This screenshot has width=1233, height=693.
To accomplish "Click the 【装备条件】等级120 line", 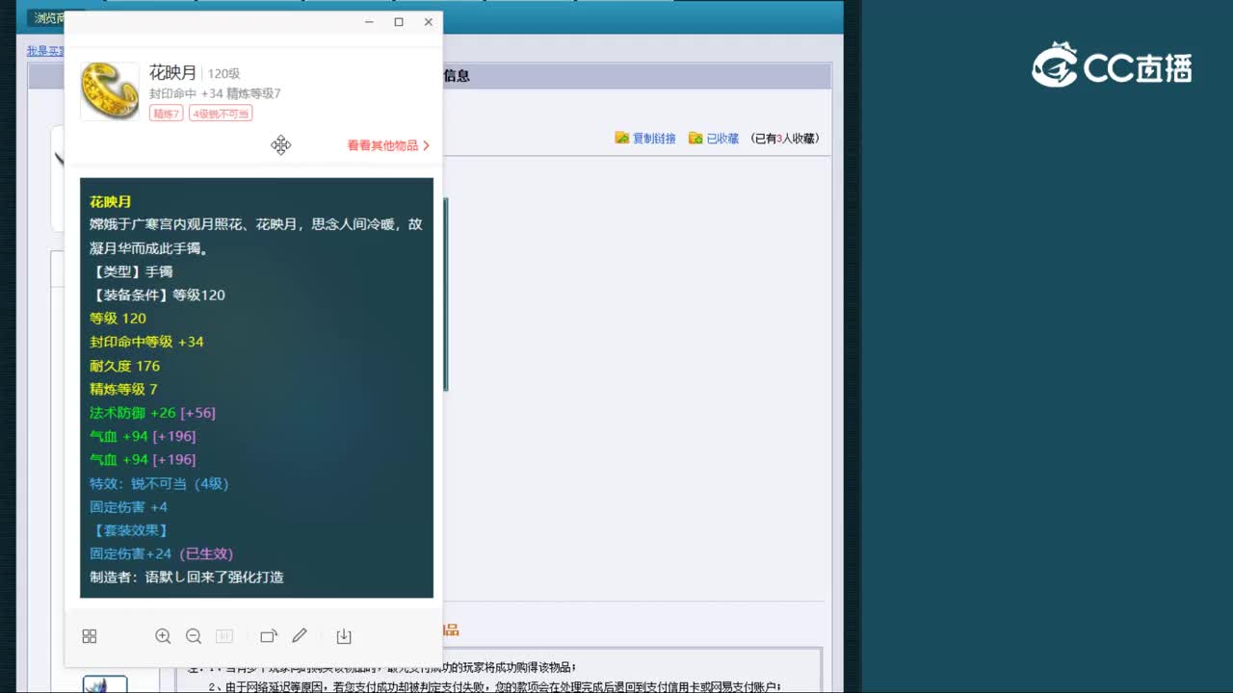I will 158,295.
